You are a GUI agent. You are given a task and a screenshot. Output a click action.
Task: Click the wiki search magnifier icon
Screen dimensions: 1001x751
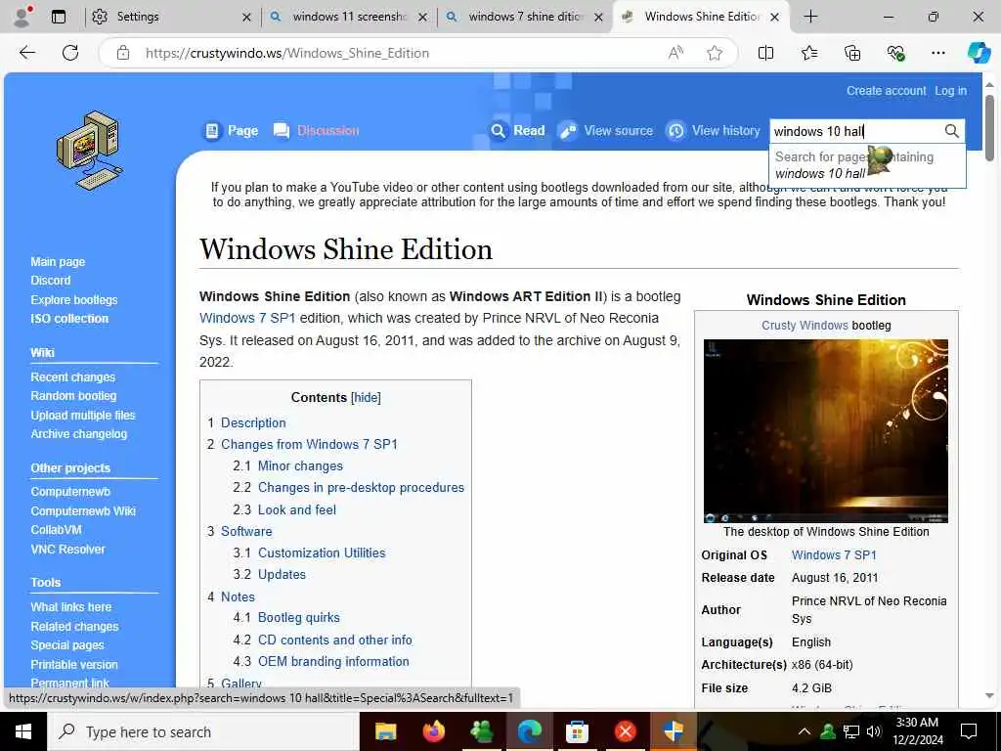click(951, 131)
